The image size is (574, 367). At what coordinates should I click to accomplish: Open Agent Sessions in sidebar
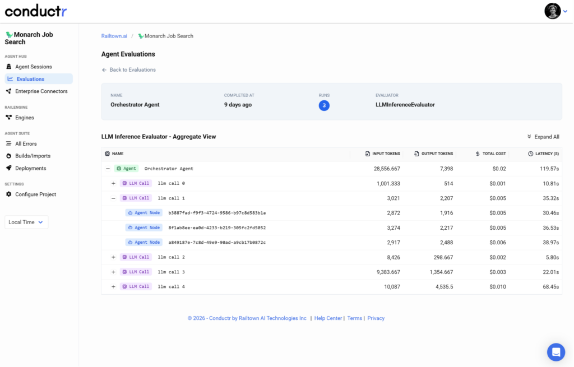tap(33, 67)
